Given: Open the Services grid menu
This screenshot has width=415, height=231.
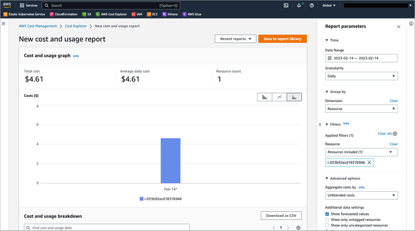Looking at the screenshot, I should (x=29, y=5).
